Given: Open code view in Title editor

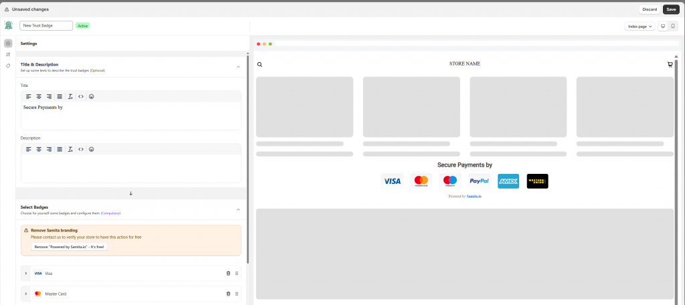Looking at the screenshot, I should click(81, 96).
